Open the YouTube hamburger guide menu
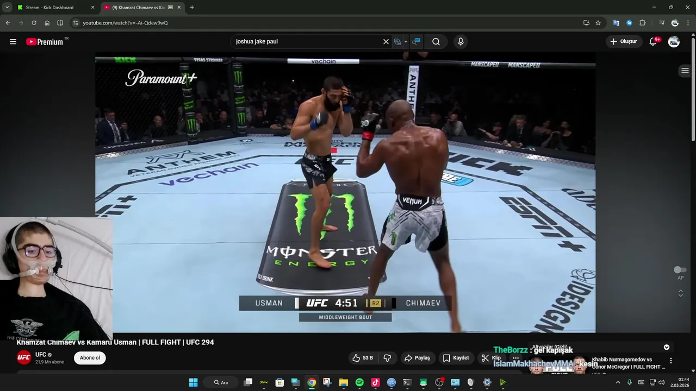Viewport: 696px width, 391px height. coord(13,42)
